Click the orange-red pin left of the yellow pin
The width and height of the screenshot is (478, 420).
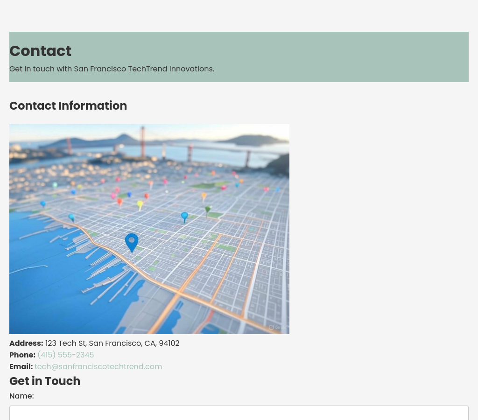(119, 202)
